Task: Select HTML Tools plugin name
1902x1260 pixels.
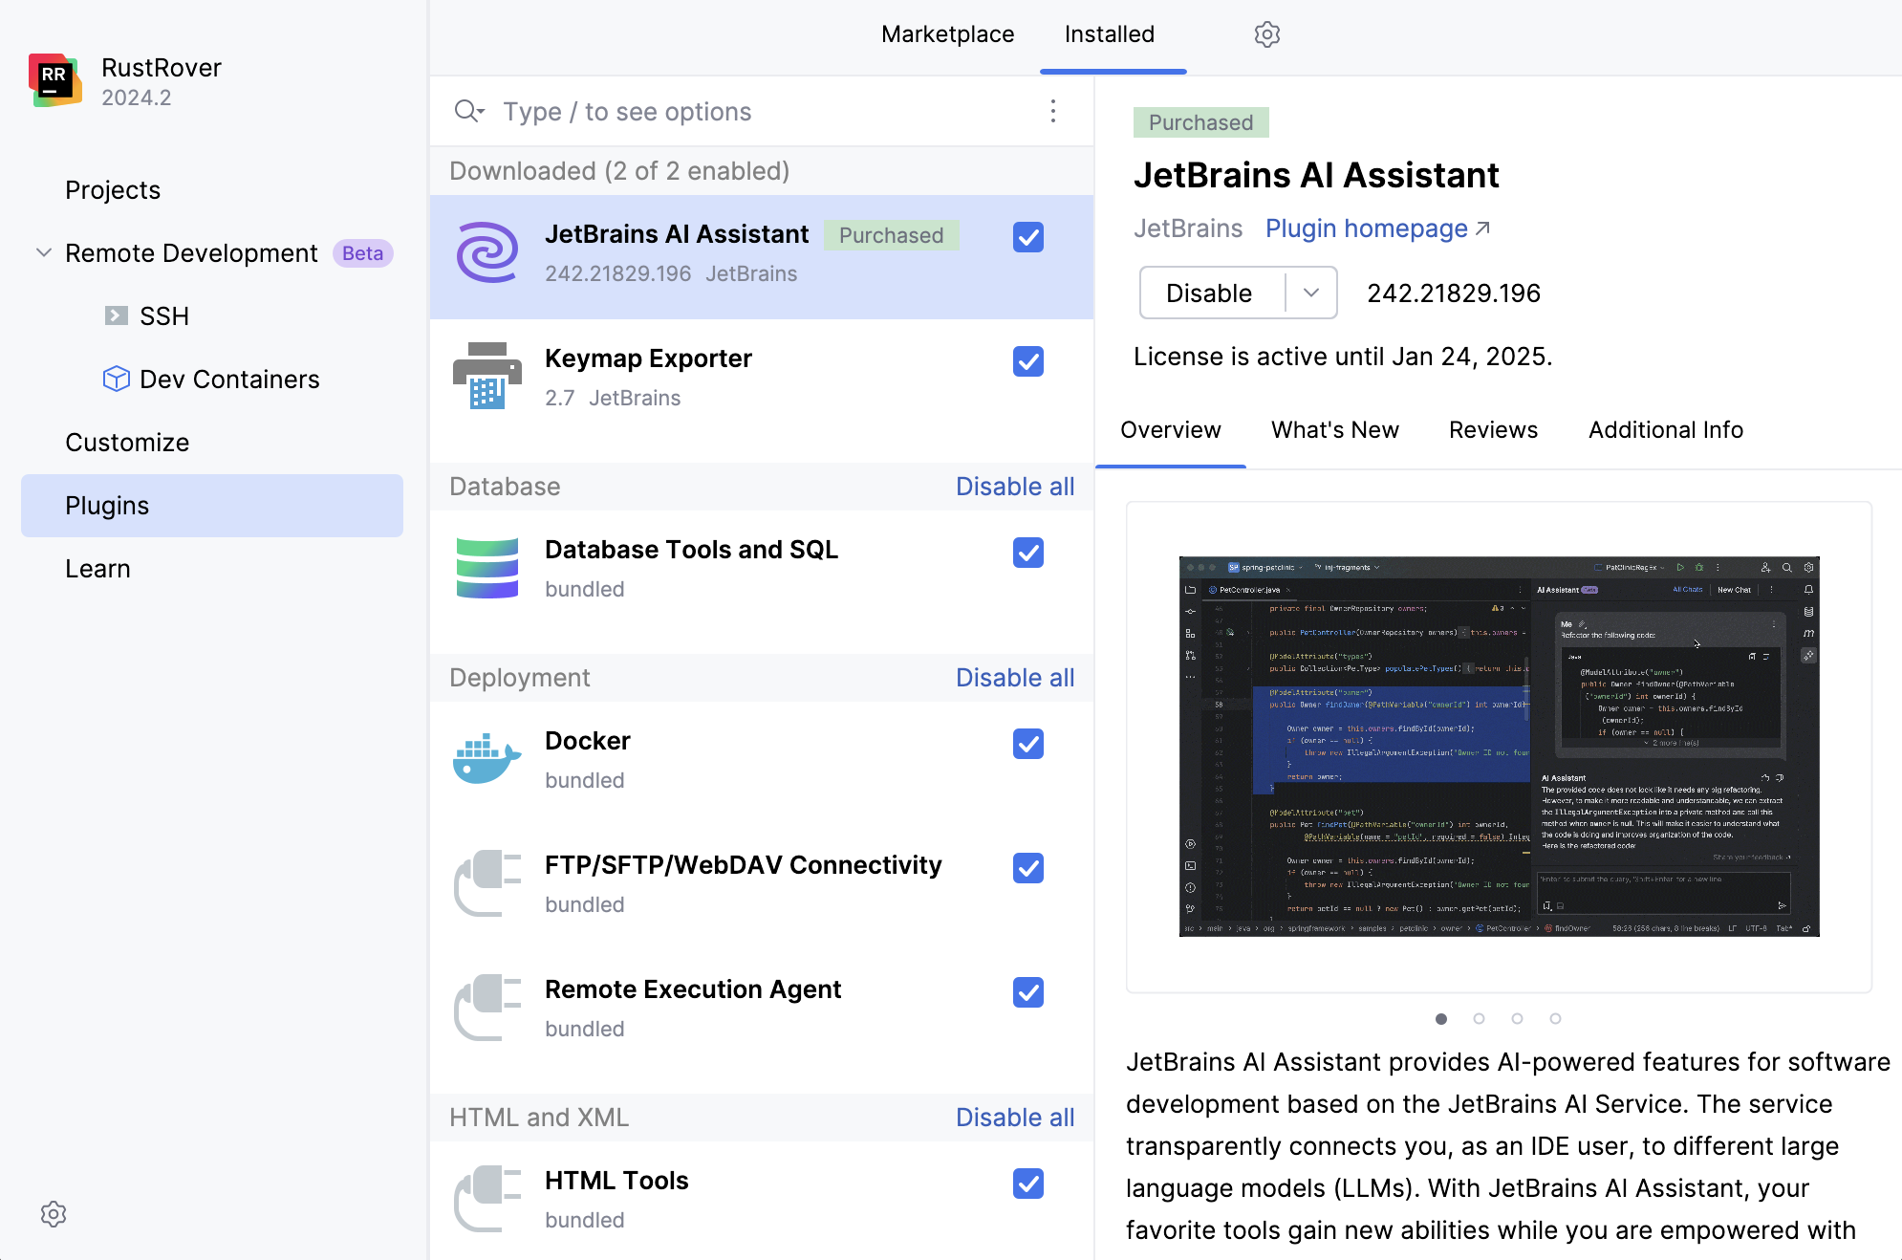Action: pos(616,1181)
